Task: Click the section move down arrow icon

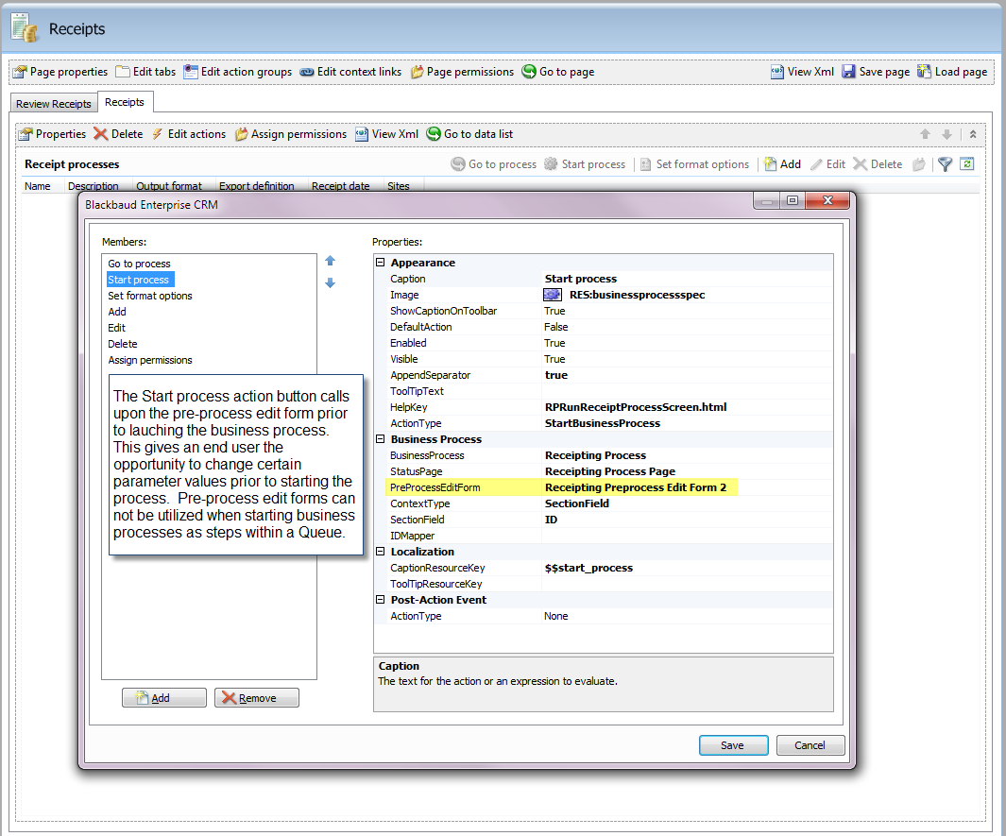Action: pyautogui.click(x=947, y=134)
